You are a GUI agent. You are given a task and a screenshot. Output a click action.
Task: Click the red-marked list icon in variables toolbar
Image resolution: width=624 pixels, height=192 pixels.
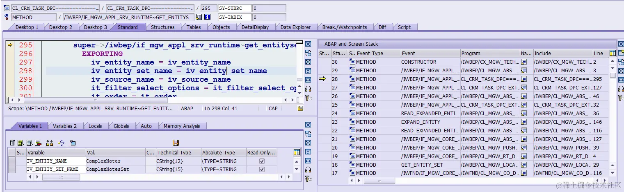tap(38, 143)
